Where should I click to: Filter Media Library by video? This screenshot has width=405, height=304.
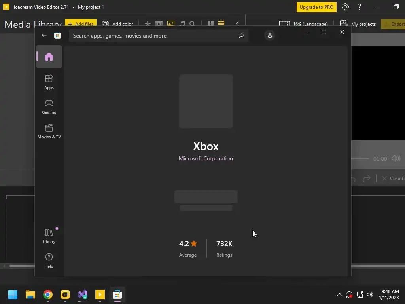[159, 24]
